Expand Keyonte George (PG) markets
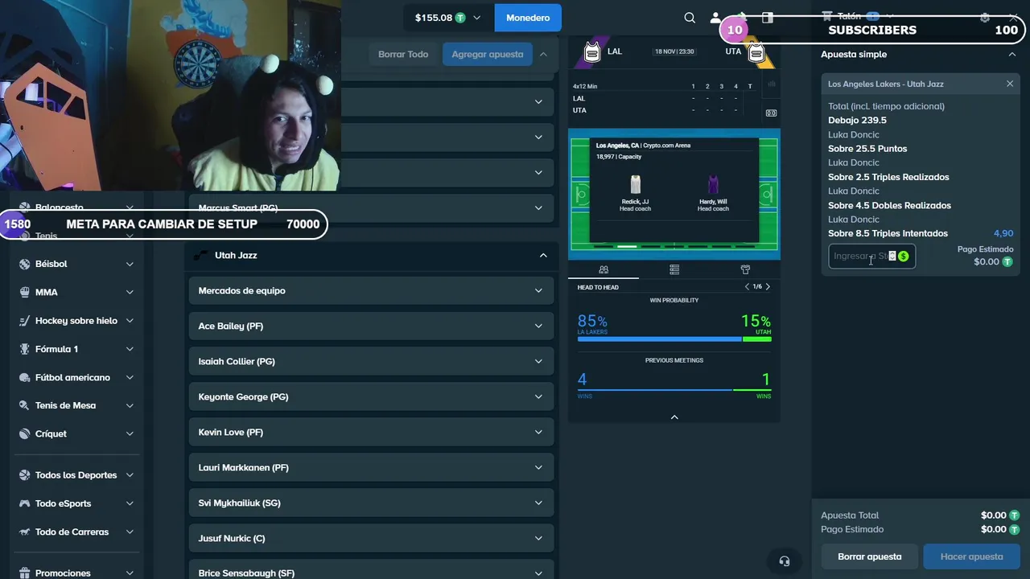 [x=371, y=396]
